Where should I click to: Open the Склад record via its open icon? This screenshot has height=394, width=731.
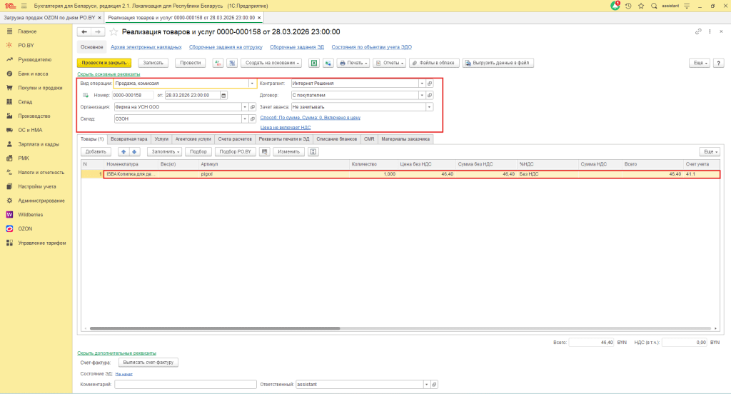click(x=253, y=119)
